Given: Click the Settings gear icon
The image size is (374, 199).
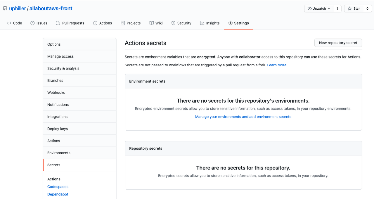Looking at the screenshot, I should click(x=231, y=23).
